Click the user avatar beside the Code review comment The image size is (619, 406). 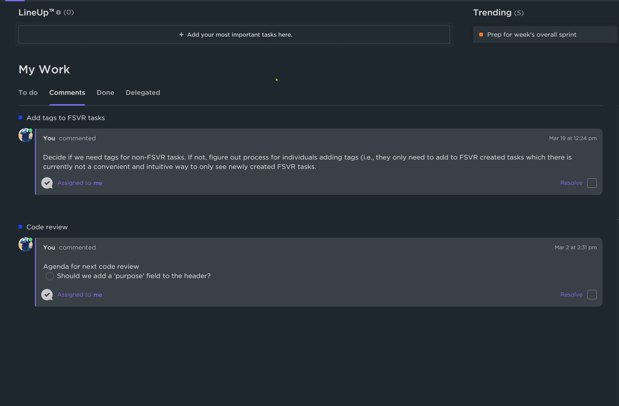point(26,244)
